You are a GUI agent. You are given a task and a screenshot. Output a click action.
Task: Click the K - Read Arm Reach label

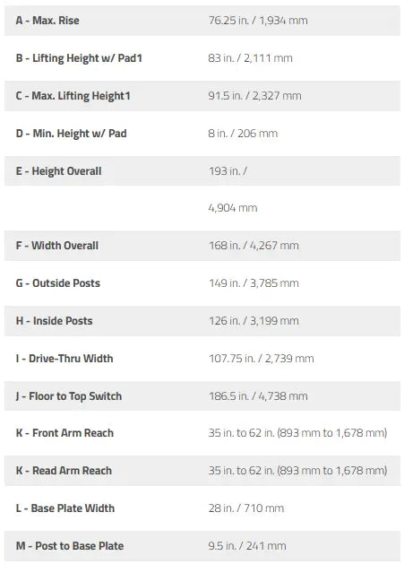[64, 471]
